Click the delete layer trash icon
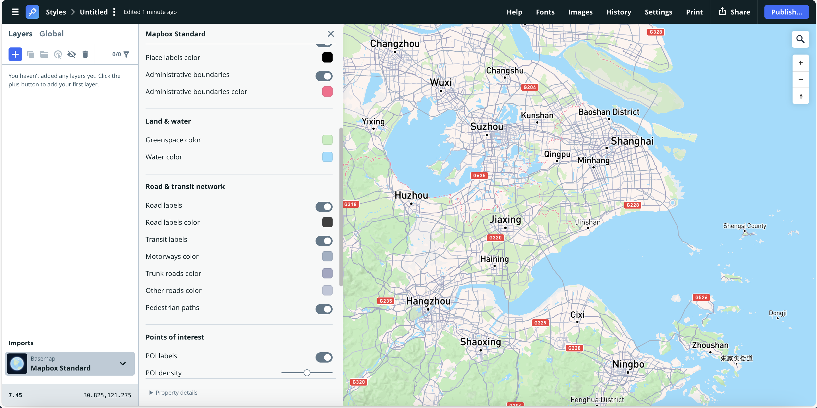 (85, 54)
